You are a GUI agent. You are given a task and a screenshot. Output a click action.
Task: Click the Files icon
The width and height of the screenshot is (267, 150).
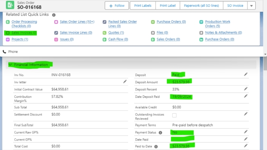coord(153,32)
